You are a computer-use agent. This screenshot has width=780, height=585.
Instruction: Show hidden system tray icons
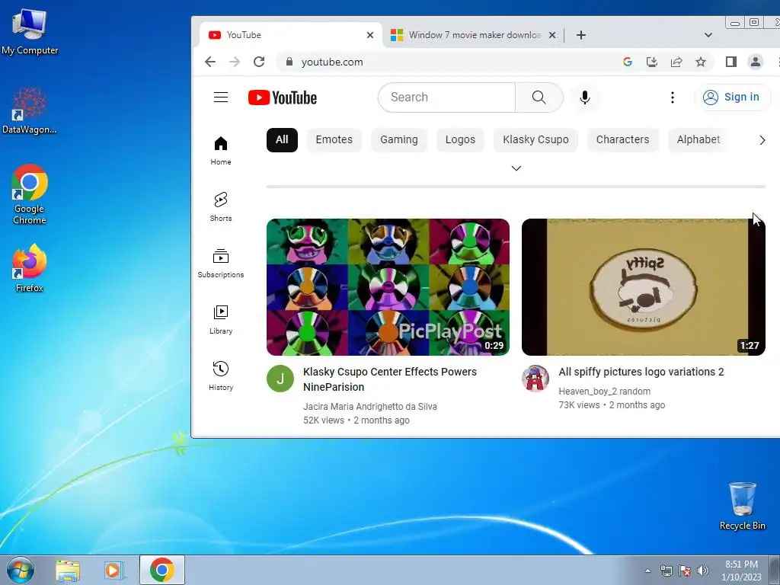(647, 571)
